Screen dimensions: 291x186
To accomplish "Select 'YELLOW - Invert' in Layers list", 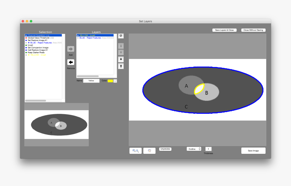I will 87,35.
